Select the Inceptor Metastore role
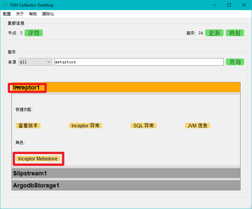 pos(38,159)
